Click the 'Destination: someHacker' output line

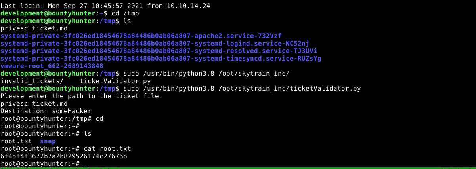46,111
